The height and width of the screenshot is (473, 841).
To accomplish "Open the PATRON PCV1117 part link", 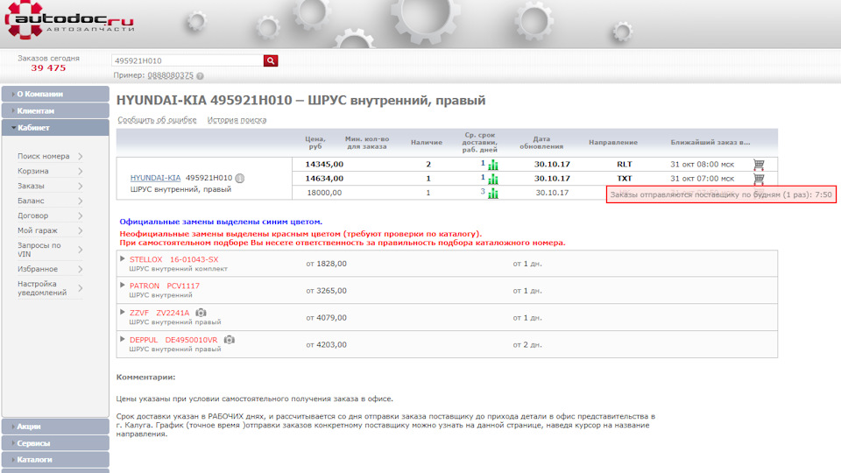I will [x=164, y=286].
